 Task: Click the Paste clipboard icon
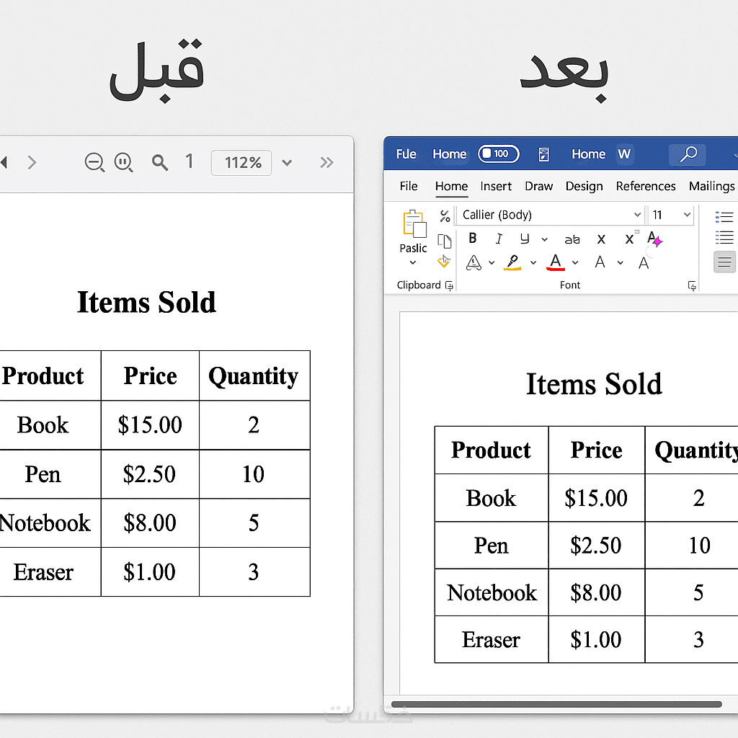[x=414, y=224]
